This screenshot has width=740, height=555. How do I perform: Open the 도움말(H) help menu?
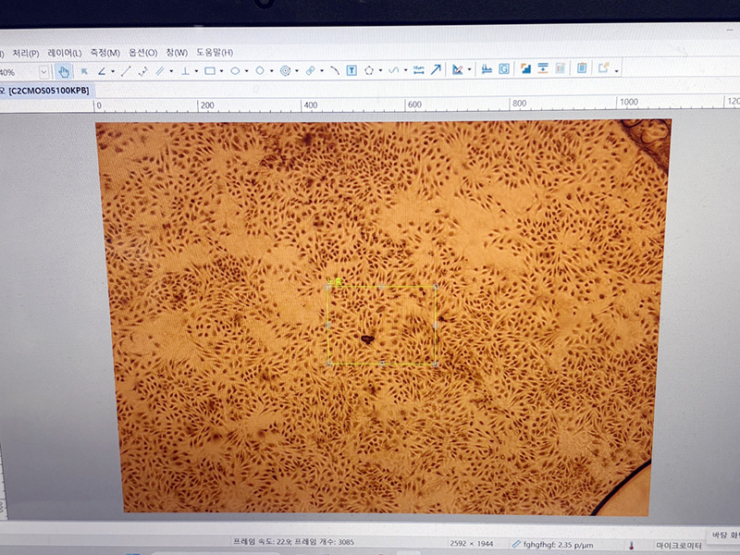(x=215, y=53)
